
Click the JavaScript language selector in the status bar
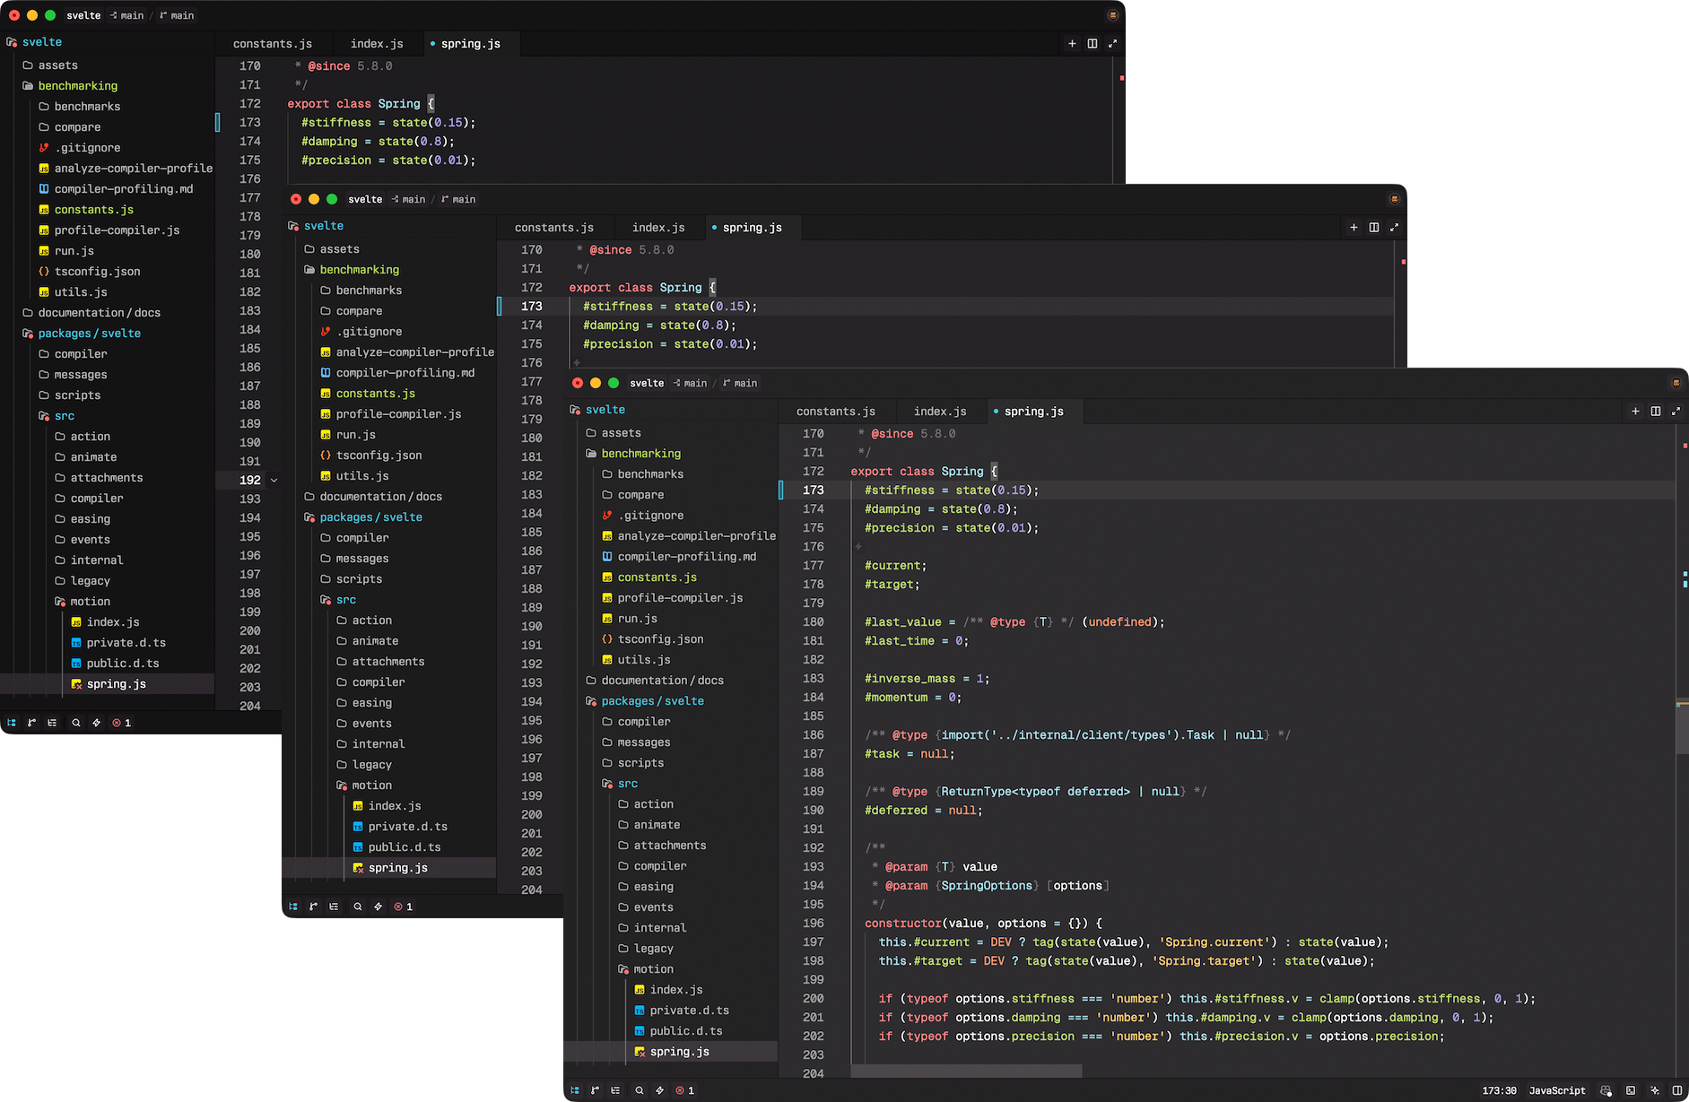(x=1557, y=1090)
